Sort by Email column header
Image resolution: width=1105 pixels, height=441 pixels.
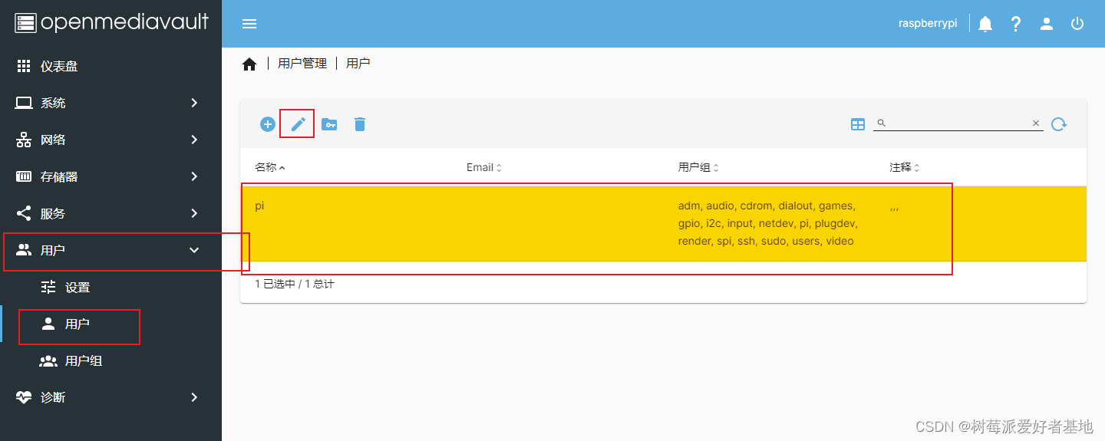(x=483, y=167)
